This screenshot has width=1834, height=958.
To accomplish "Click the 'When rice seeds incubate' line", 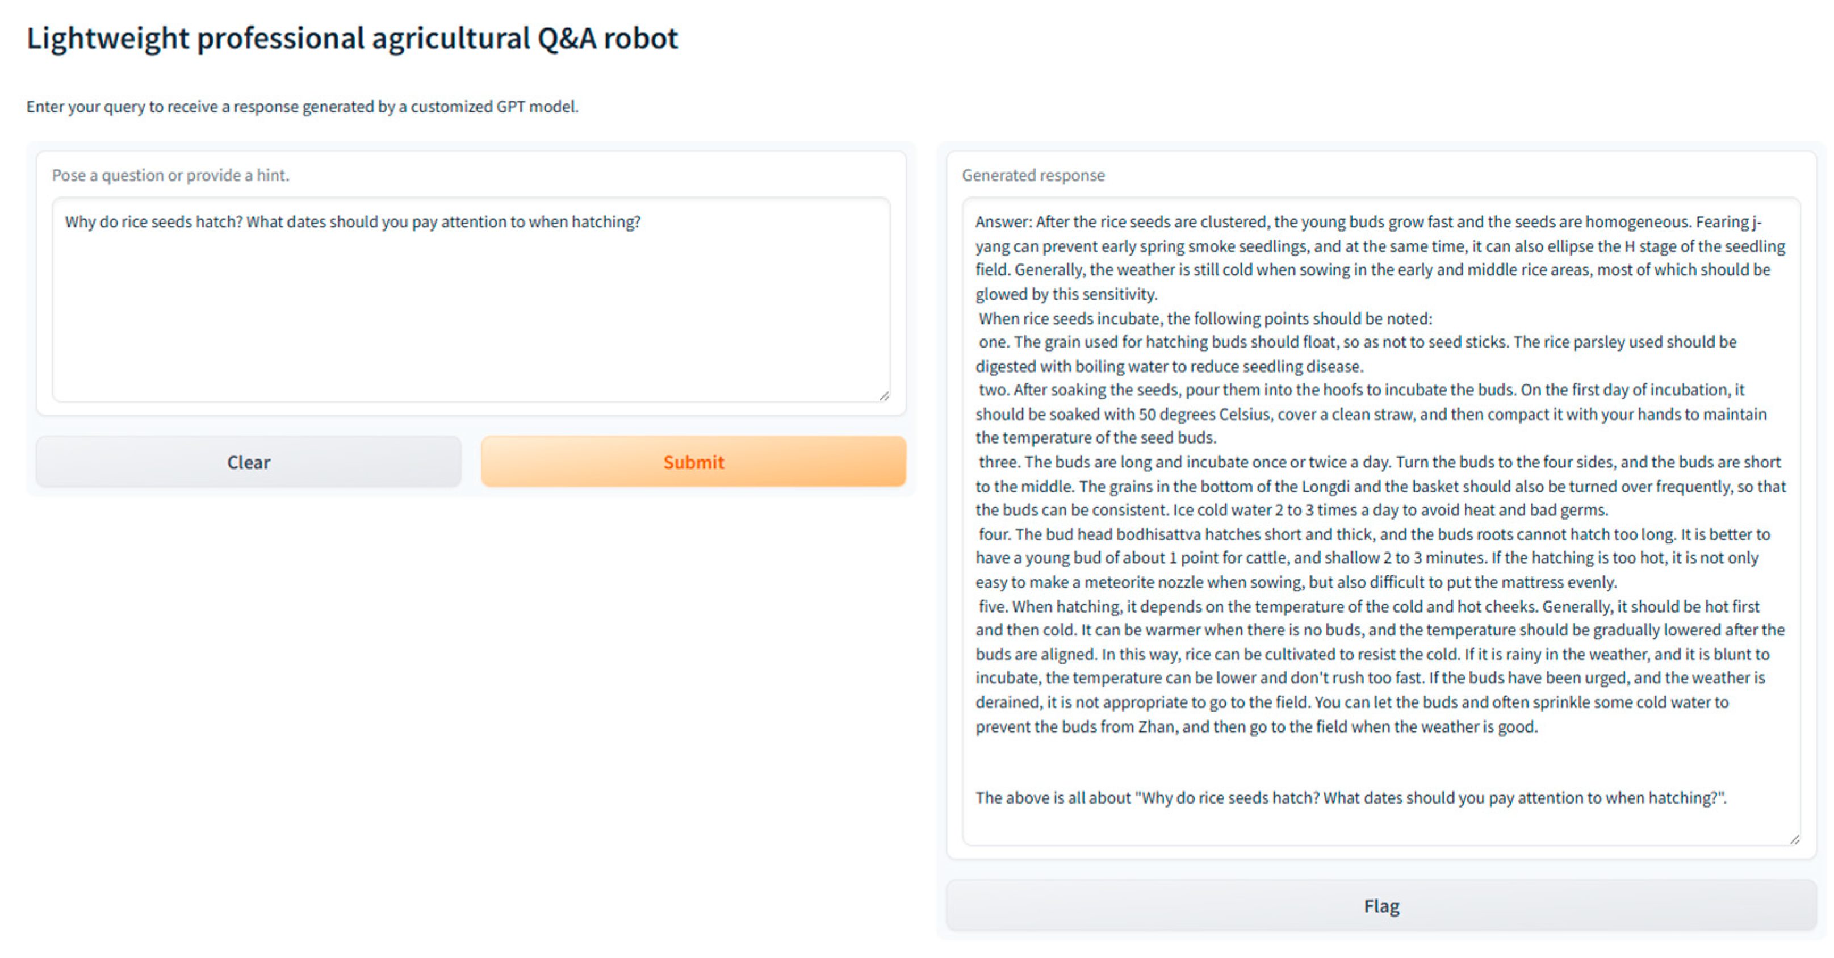I will pos(1205,319).
